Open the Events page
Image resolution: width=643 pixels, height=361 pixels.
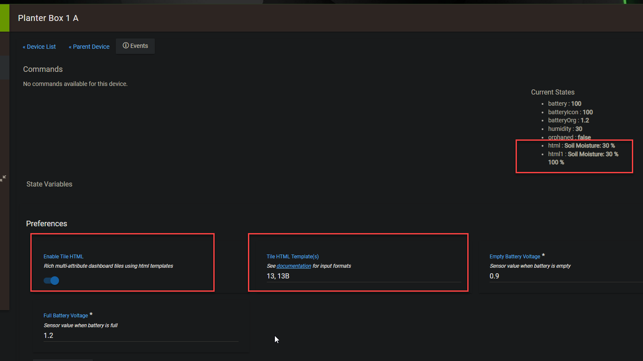point(136,46)
